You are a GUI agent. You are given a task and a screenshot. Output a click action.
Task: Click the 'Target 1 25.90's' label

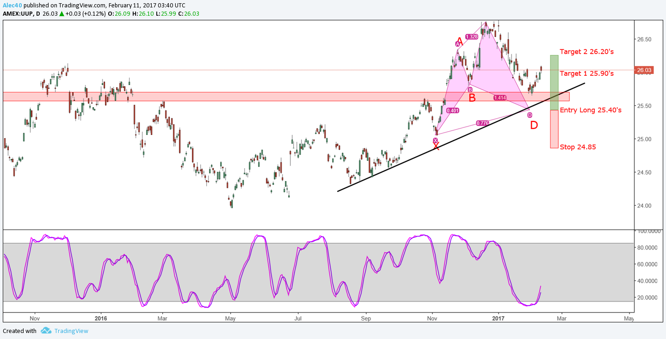(586, 73)
